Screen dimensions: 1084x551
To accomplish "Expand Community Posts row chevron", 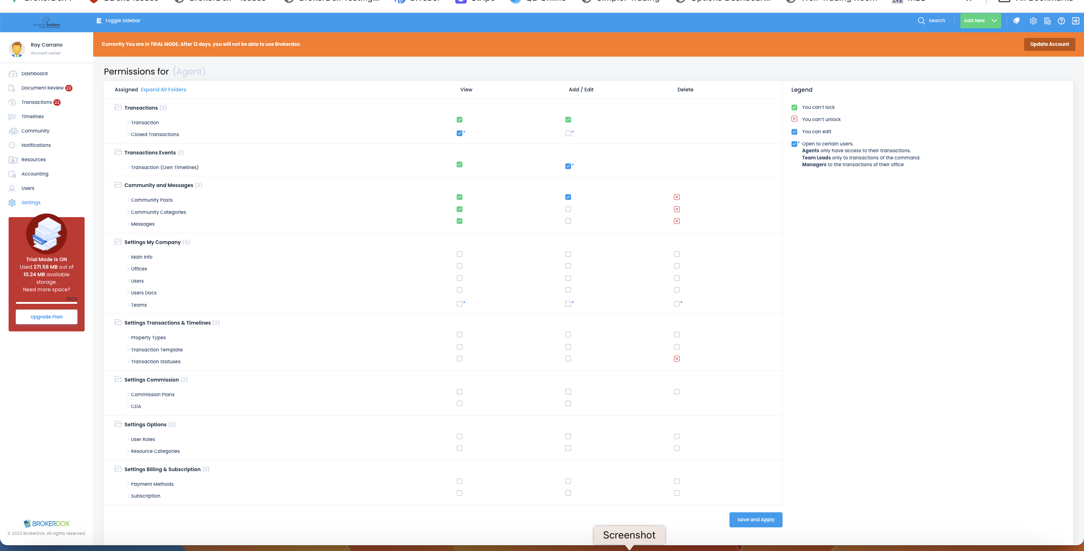I will click(128, 200).
